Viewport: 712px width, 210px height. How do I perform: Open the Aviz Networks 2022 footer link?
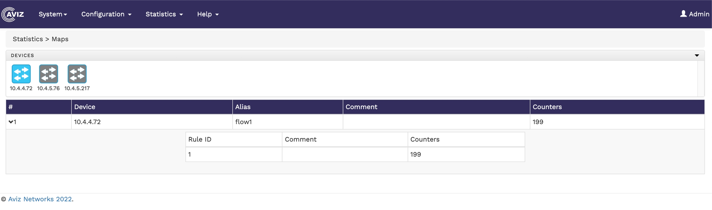point(40,199)
